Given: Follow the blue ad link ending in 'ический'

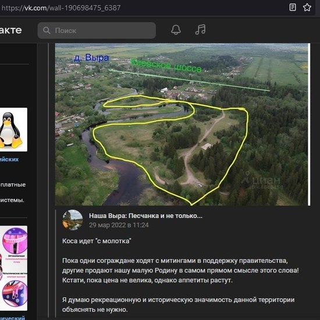Looking at the screenshot, I should click(x=12, y=318).
